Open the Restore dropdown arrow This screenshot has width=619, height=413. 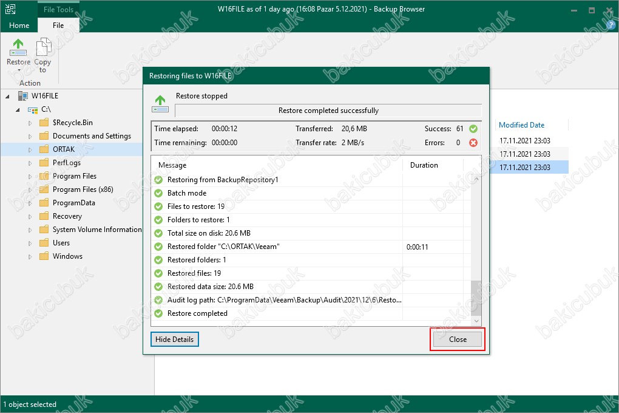coord(19,70)
